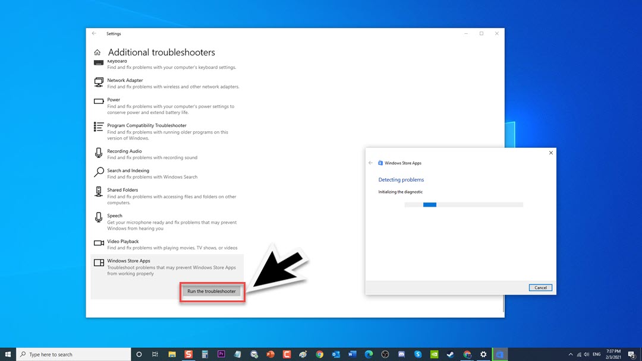Open Program Compatibility Troubleshooter entry
The image size is (642, 361).
point(167,132)
